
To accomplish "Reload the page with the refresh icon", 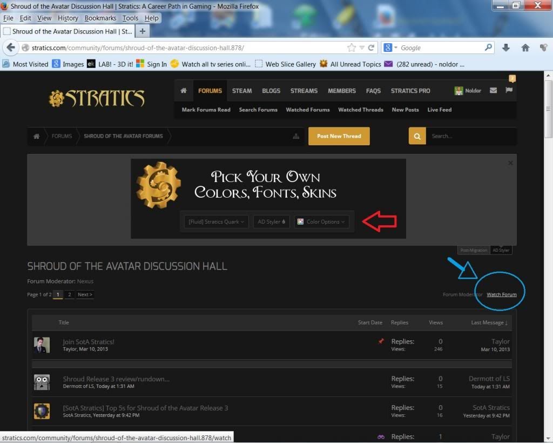I will point(371,48).
